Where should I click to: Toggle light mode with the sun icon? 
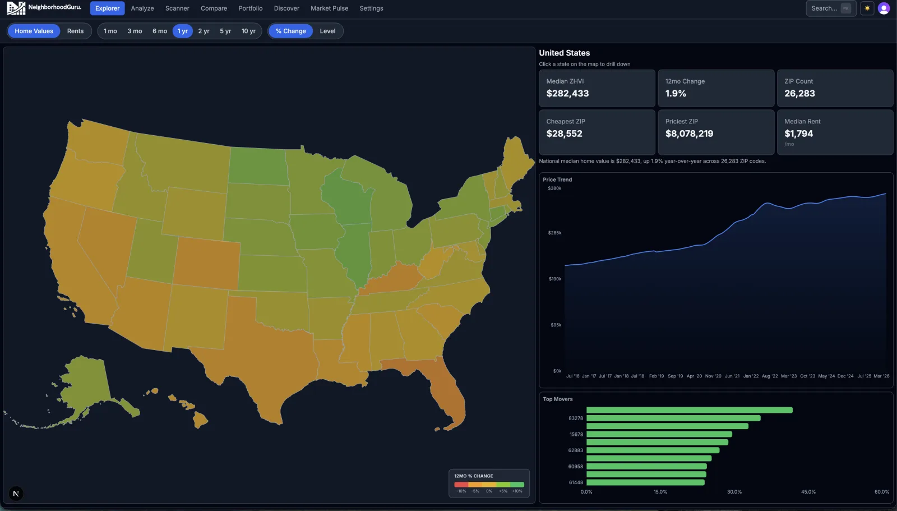point(866,8)
